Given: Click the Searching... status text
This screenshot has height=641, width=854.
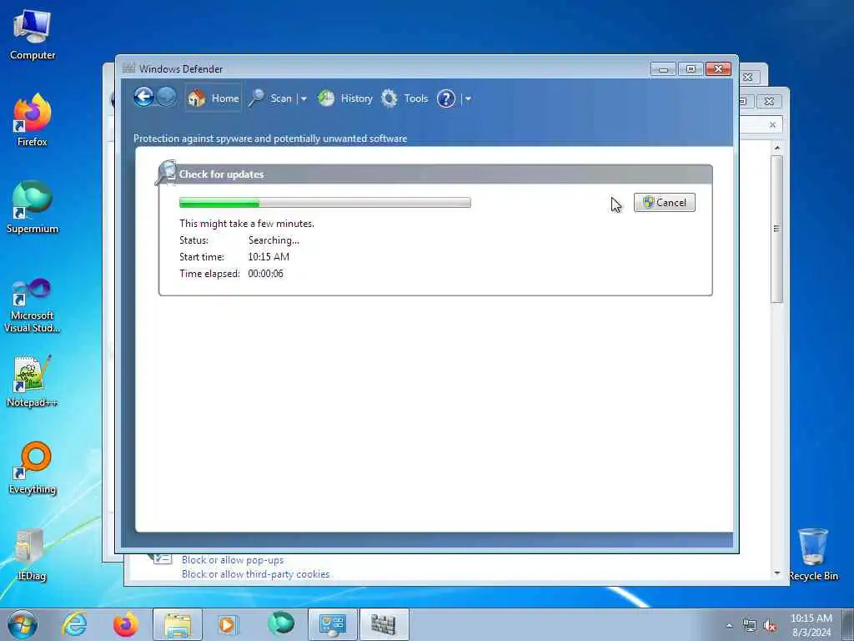Looking at the screenshot, I should coord(274,240).
